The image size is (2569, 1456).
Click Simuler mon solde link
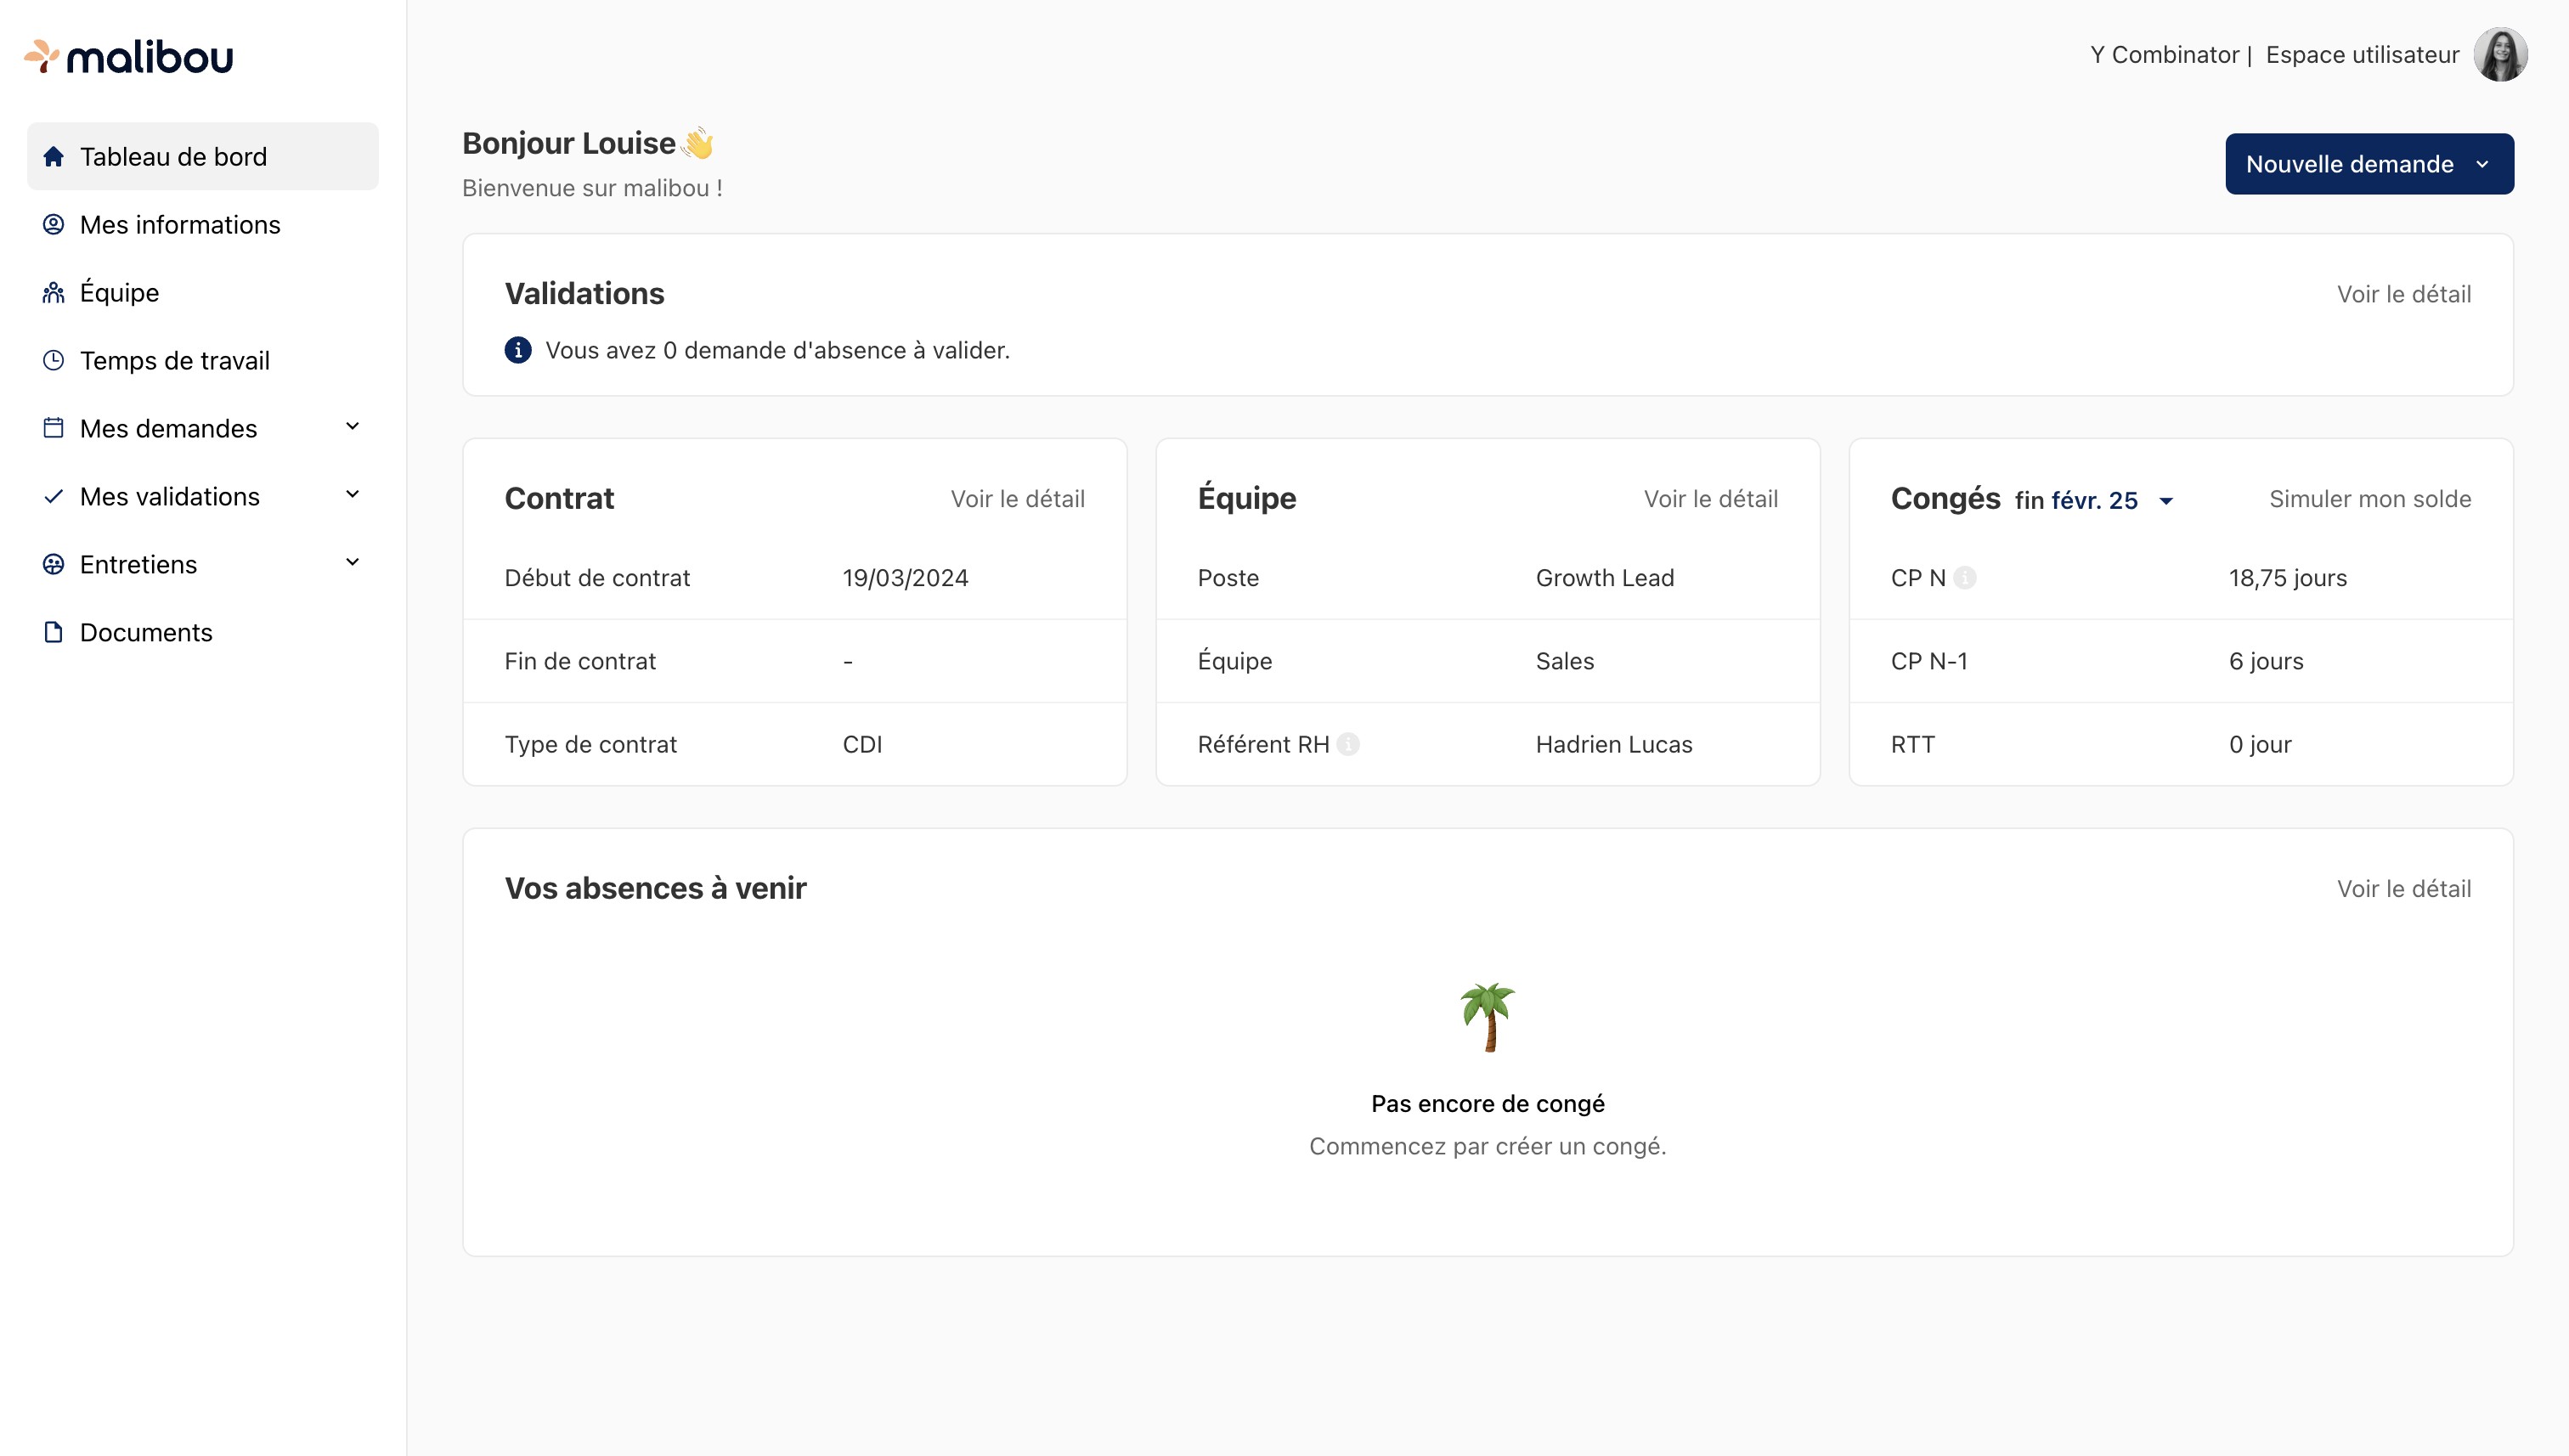point(2370,499)
